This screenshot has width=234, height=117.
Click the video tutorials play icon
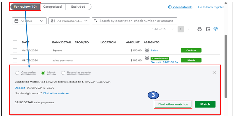coord(170,7)
